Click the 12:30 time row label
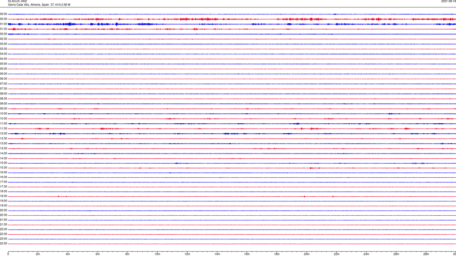456x256 pixels. [3, 138]
